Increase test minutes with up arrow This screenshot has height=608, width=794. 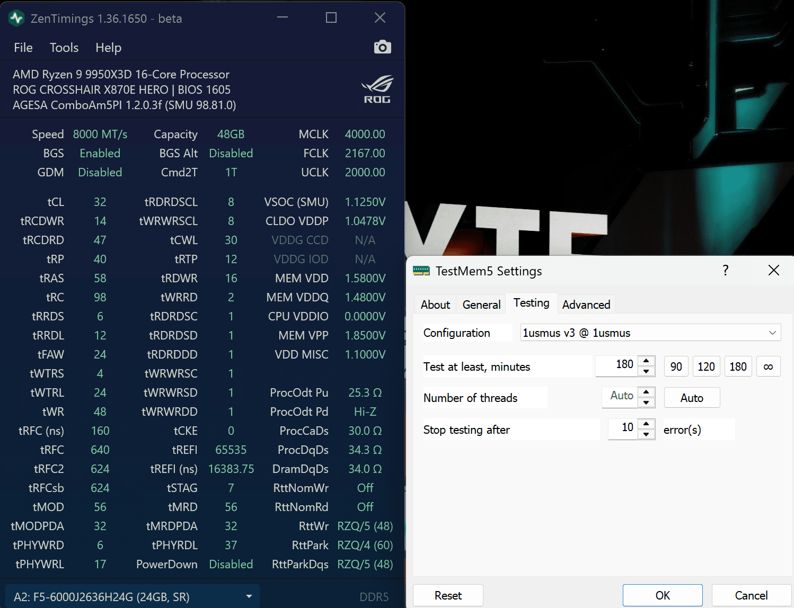click(x=646, y=361)
